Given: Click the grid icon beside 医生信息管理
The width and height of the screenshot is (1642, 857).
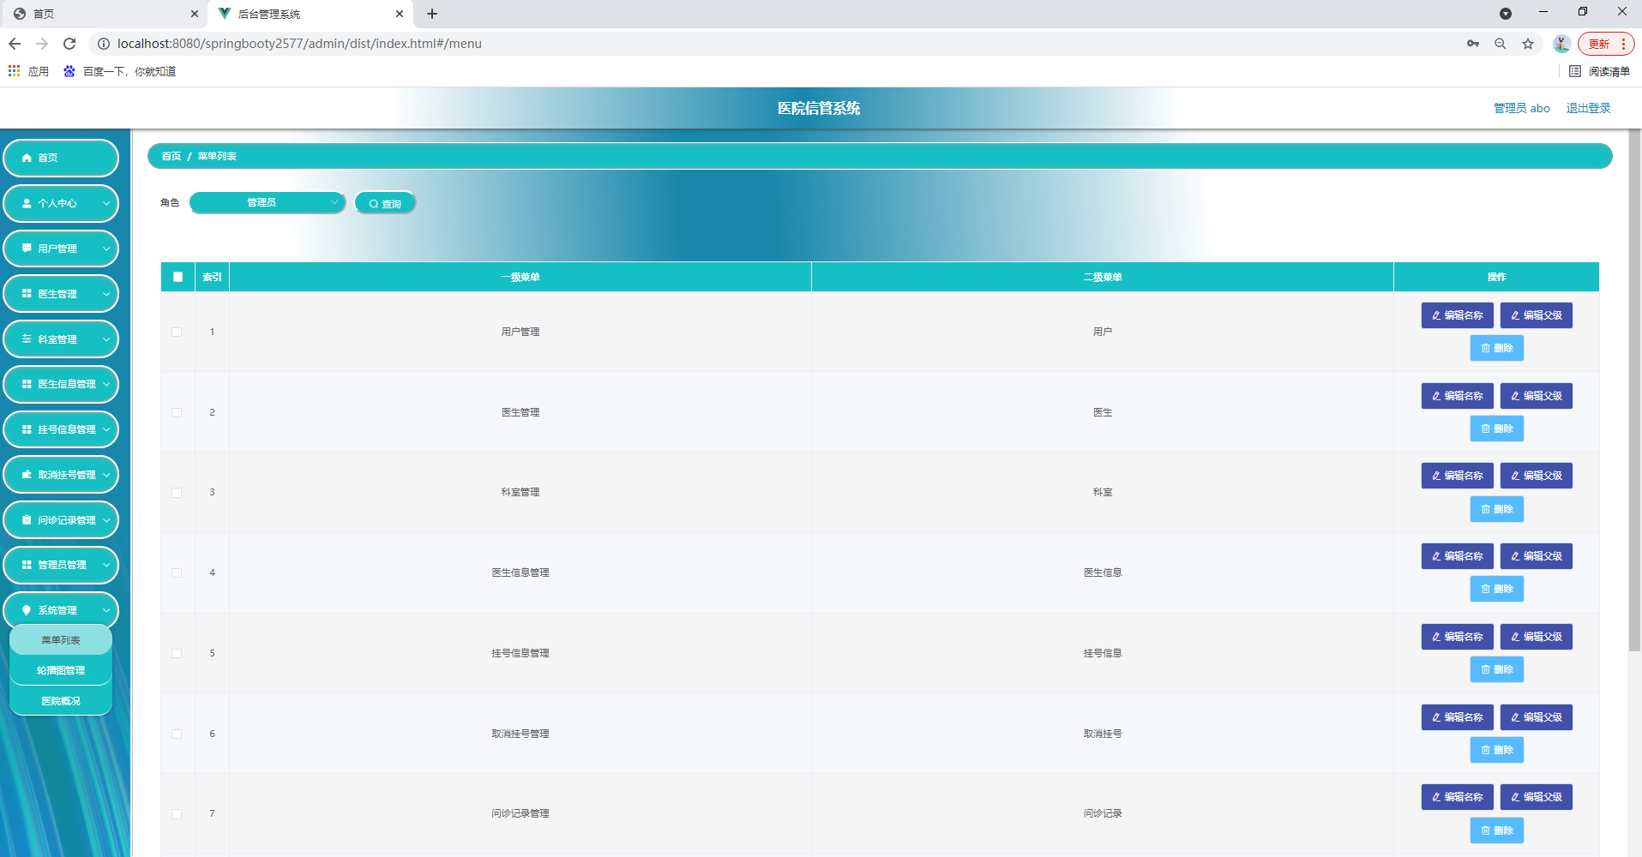Looking at the screenshot, I should tap(27, 384).
